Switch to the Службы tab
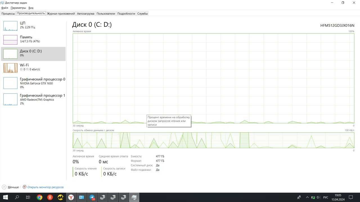Screen dimensions: 360x202 (x=142, y=13)
